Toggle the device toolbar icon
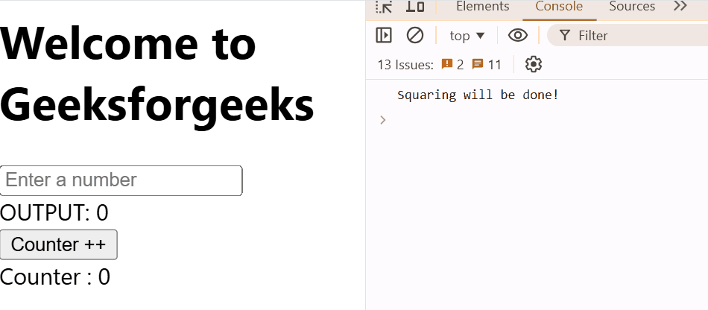 [415, 7]
